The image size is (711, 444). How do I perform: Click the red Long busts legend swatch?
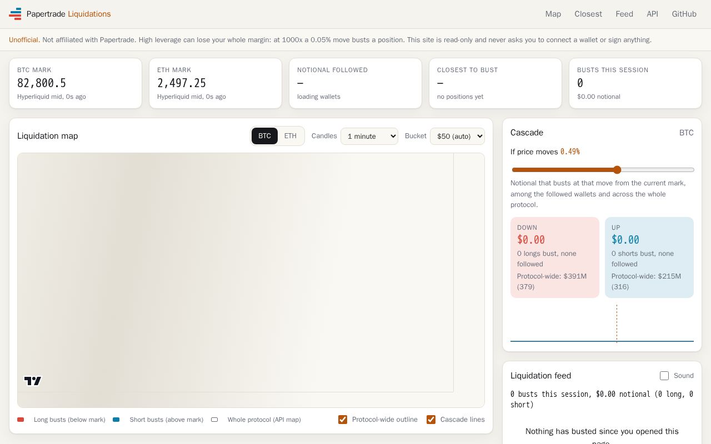(21, 420)
